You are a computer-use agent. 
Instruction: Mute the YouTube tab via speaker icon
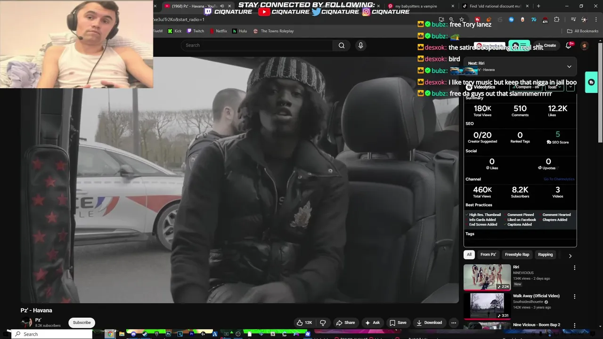(x=222, y=6)
